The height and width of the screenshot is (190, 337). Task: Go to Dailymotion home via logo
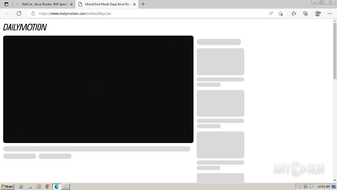pyautogui.click(x=25, y=27)
